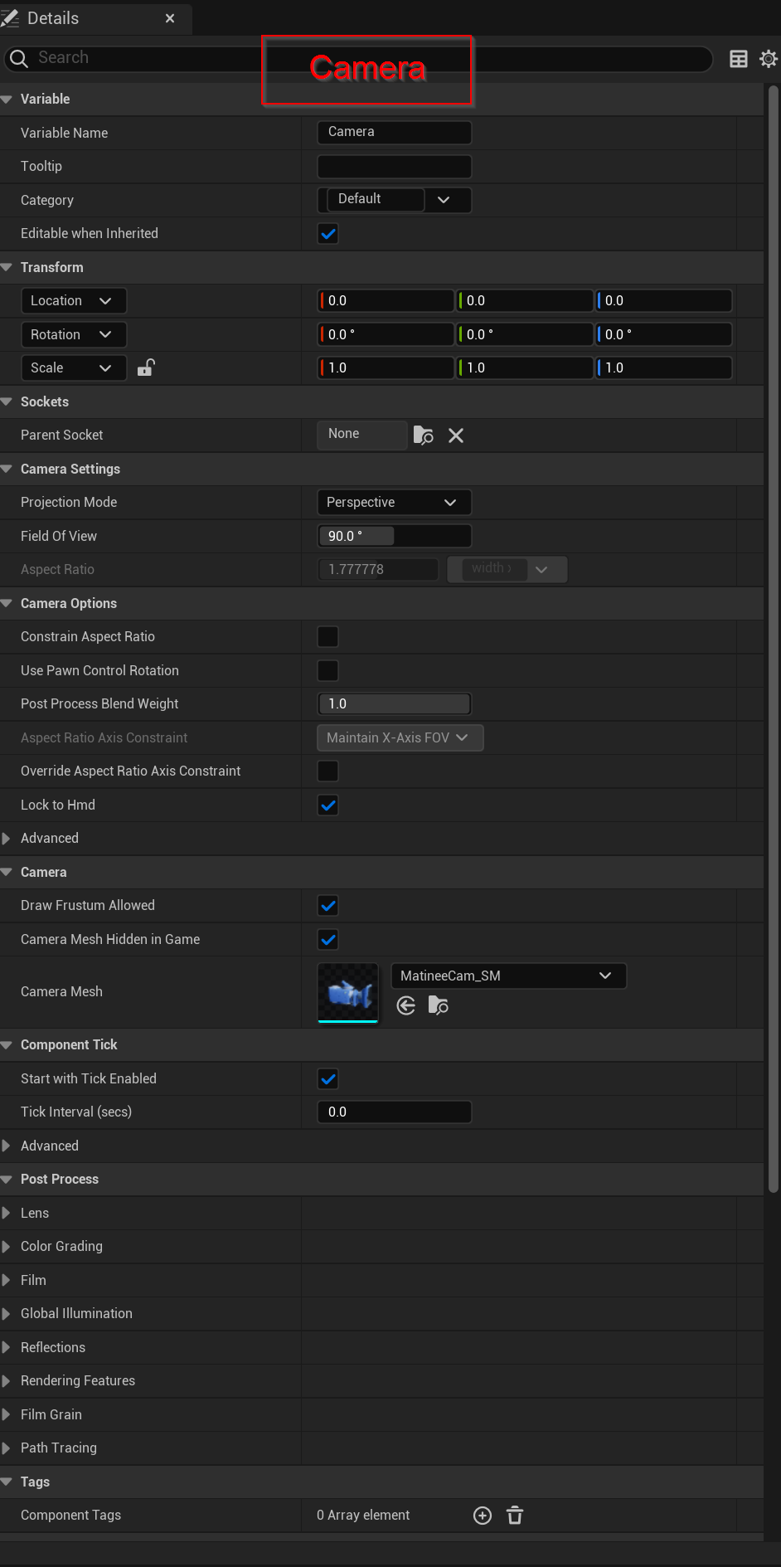Screen dimensions: 781x1567
Task: Enable Constrain Aspect Ratio
Action: pos(328,637)
